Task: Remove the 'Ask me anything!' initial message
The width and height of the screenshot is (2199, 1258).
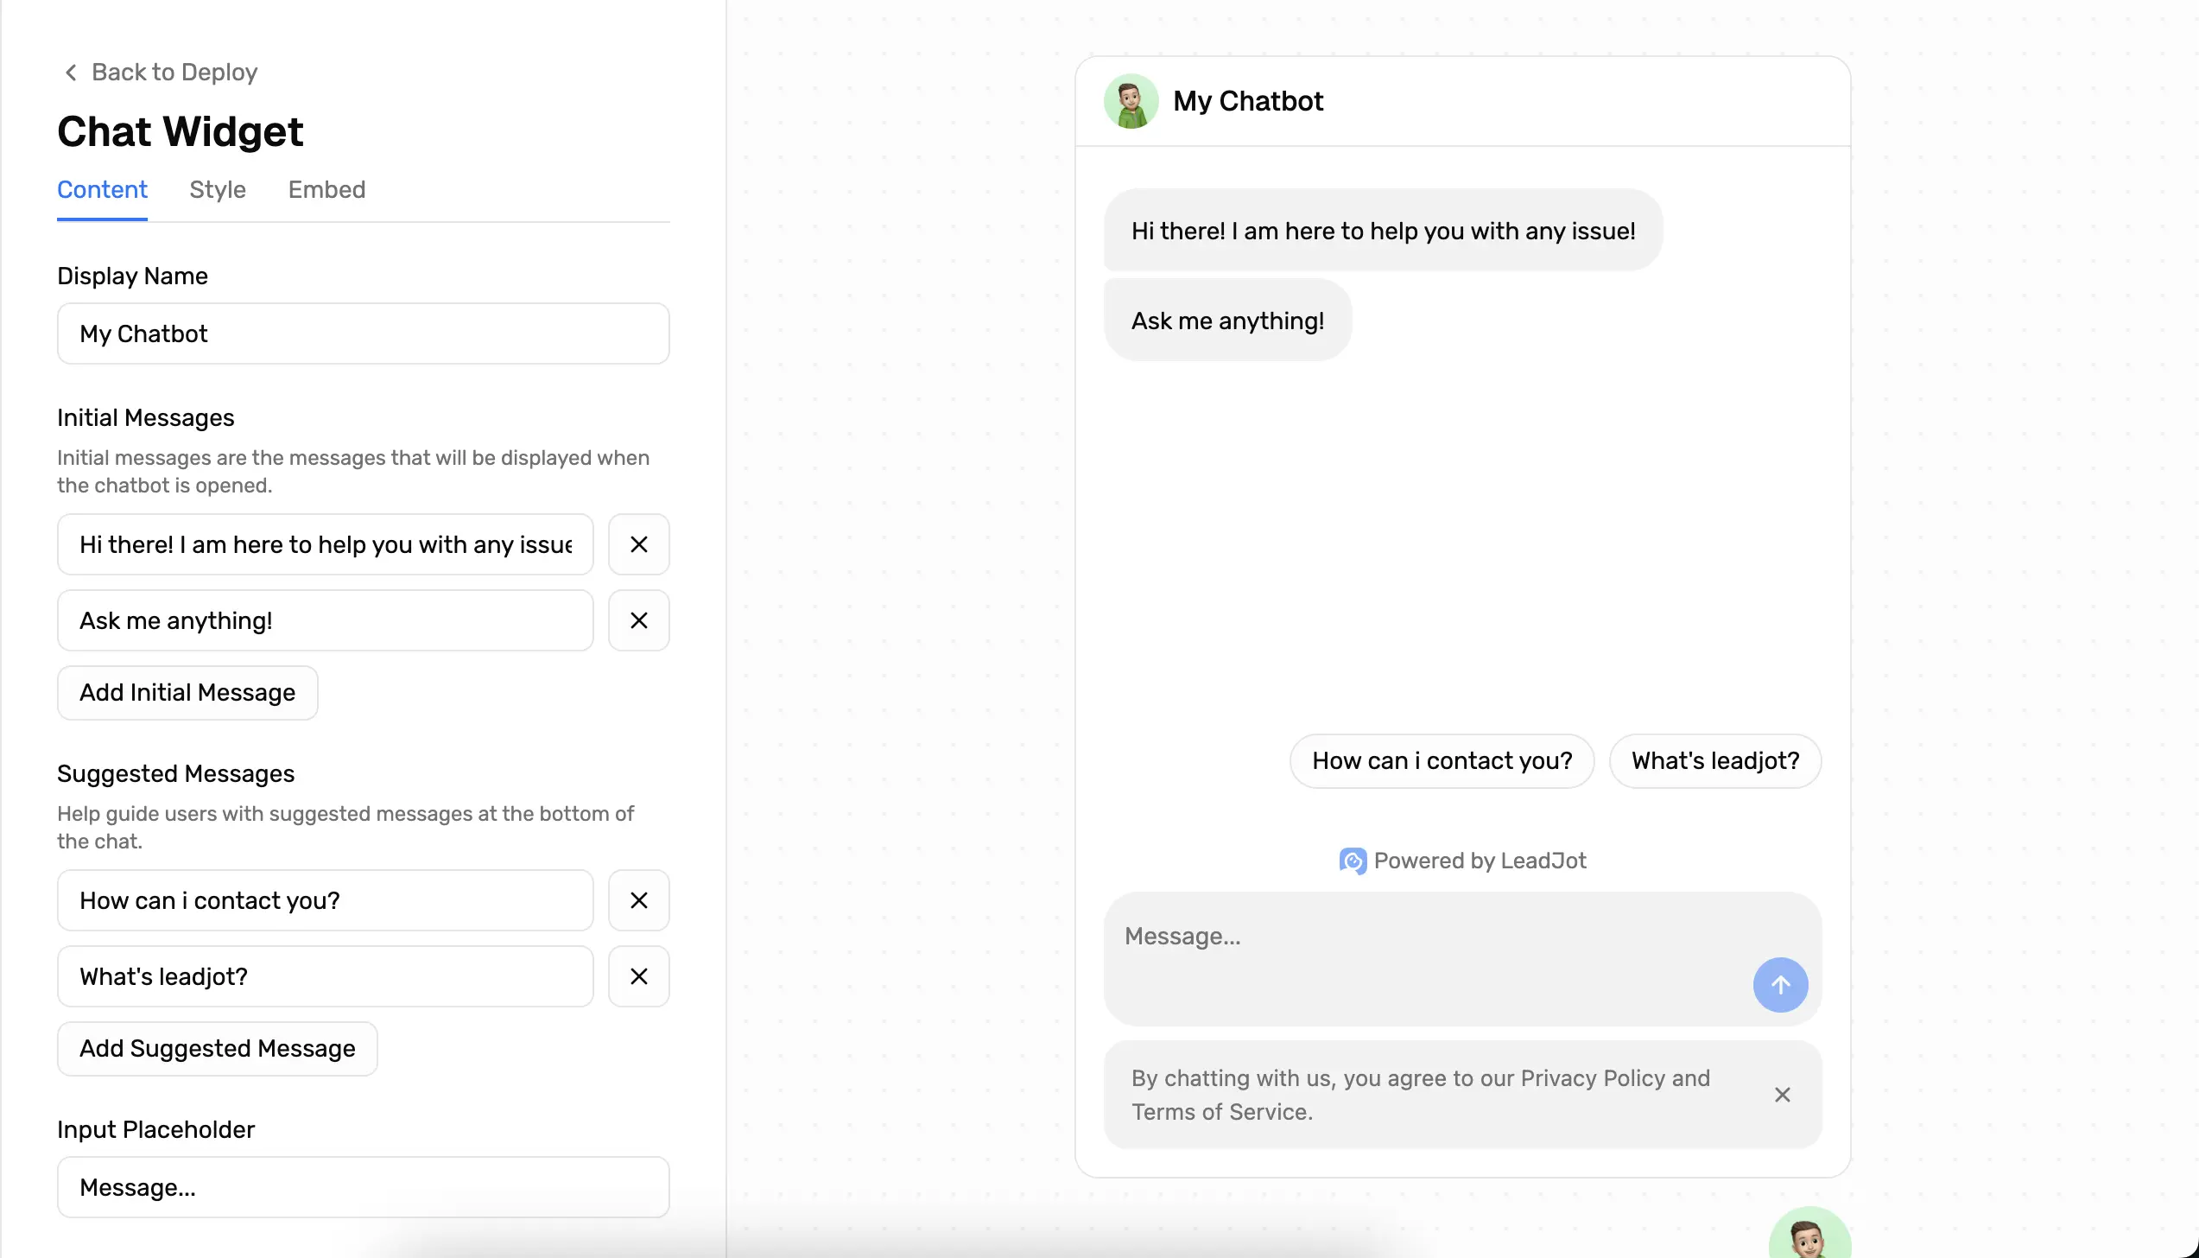Action: (x=638, y=620)
